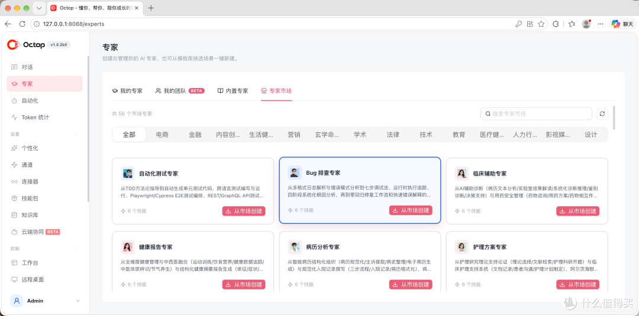Filter by 营销 category
Image resolution: width=639 pixels, height=316 pixels.
coord(294,135)
